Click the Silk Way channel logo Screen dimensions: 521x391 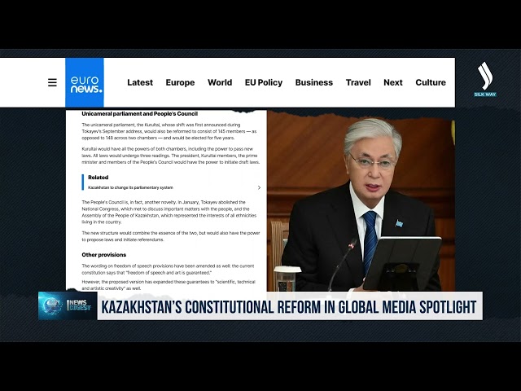pyautogui.click(x=485, y=79)
